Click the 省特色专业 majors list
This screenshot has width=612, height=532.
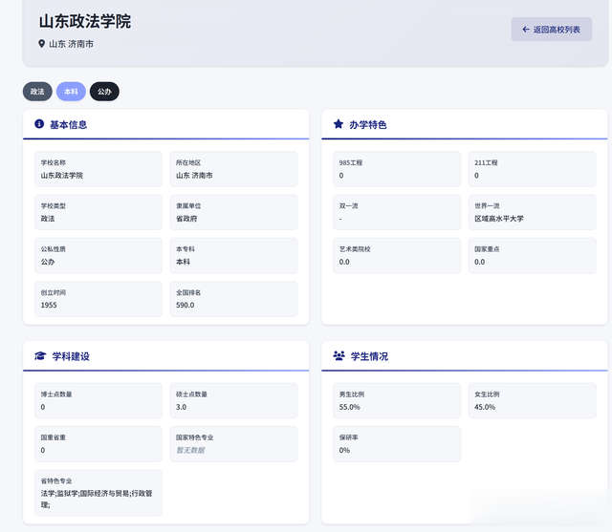[97, 499]
